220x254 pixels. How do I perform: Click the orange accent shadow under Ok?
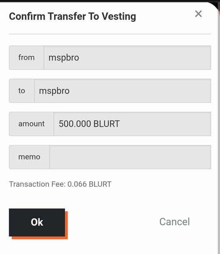pyautogui.click(x=40, y=238)
